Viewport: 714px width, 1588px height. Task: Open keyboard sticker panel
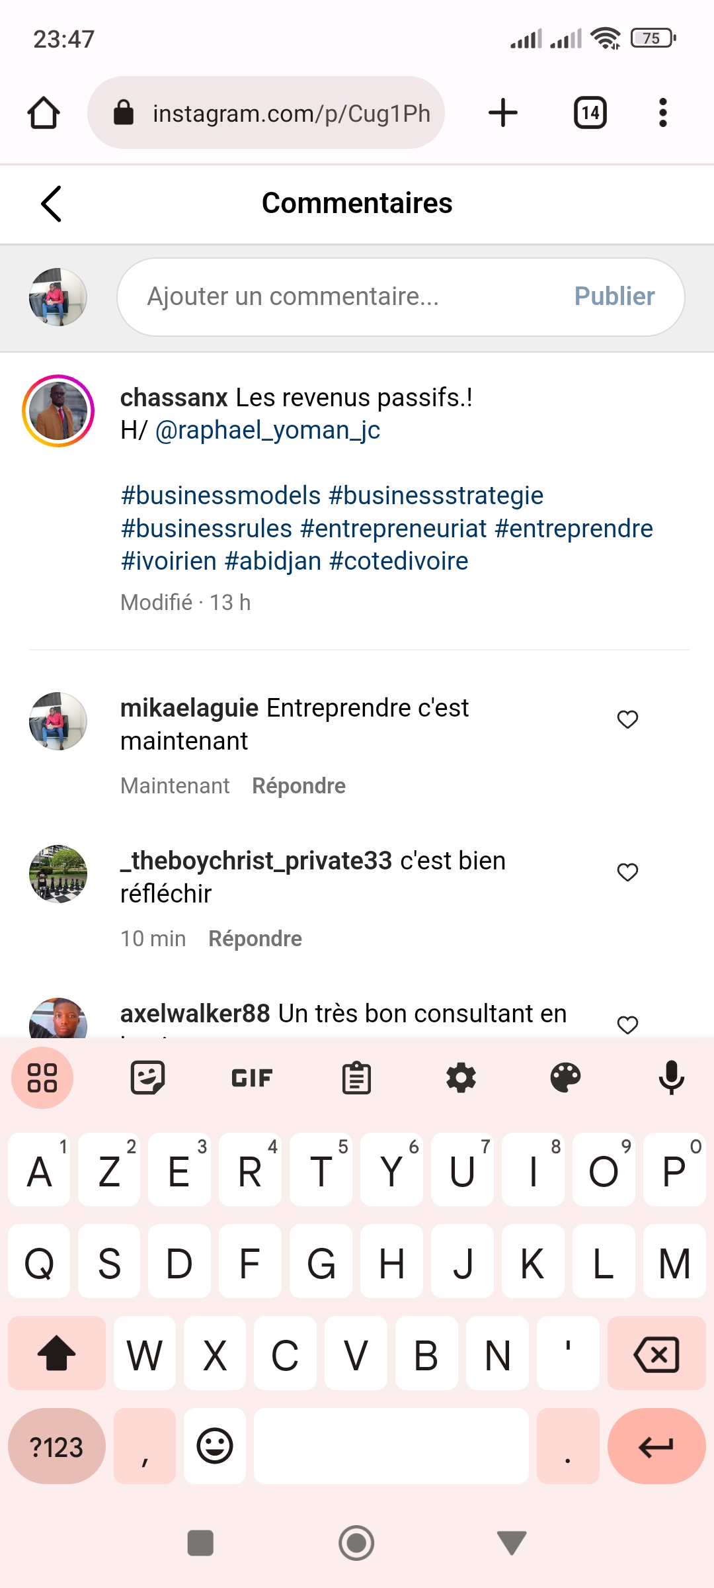coord(147,1078)
